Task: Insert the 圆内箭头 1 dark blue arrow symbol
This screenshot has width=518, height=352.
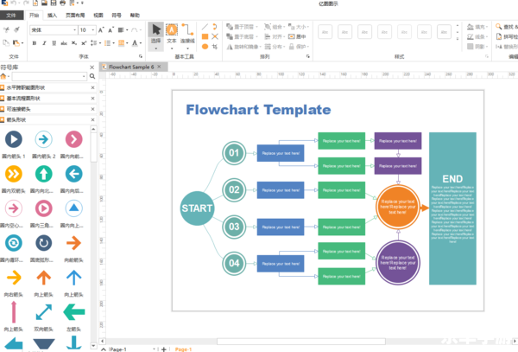Action: coord(14,139)
